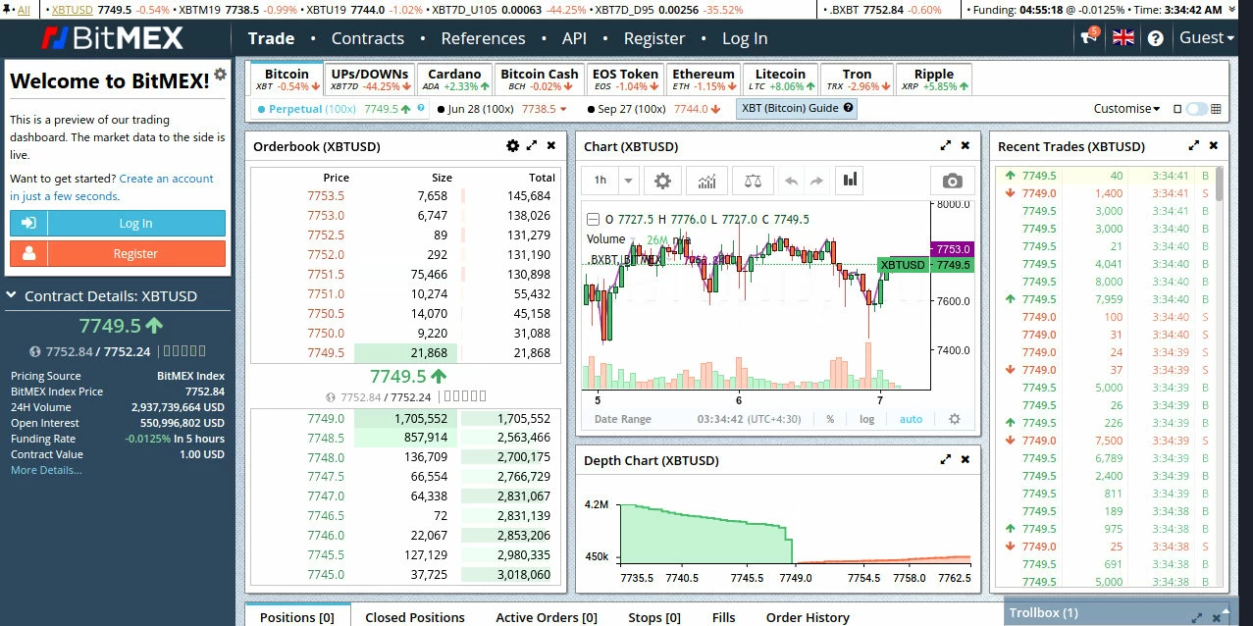Click the compare symbols scales icon
The width and height of the screenshot is (1253, 626).
pyautogui.click(x=752, y=181)
